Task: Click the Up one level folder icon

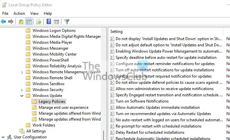Action: [x=21, y=22]
